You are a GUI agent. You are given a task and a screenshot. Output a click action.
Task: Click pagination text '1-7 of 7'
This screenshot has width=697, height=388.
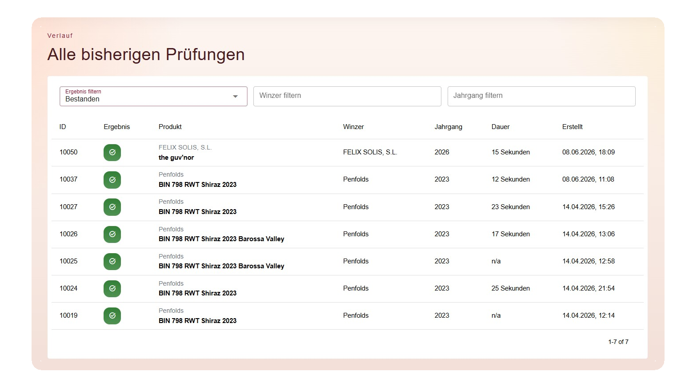(618, 342)
